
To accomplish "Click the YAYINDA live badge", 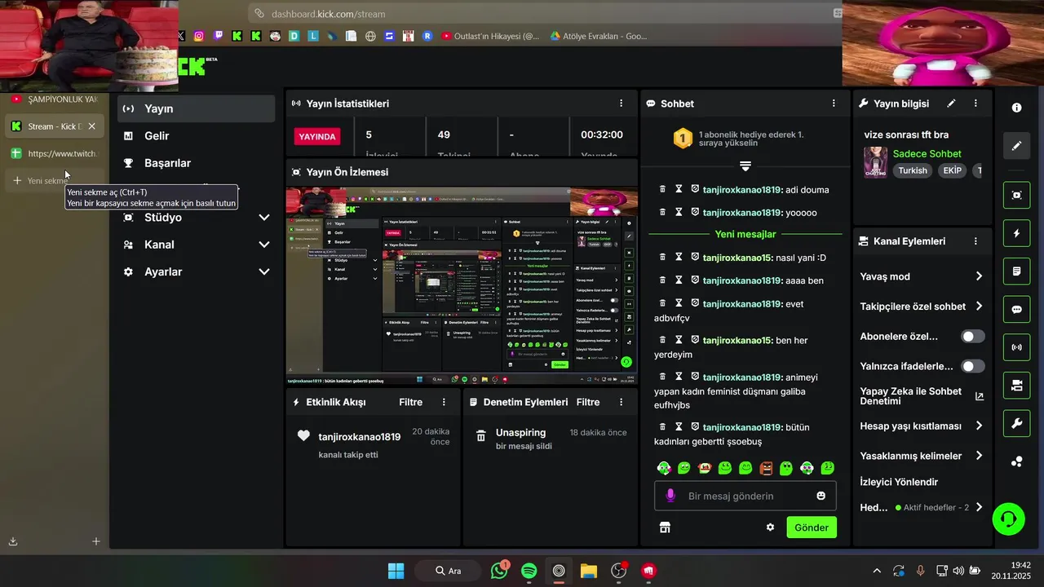I will coord(317,136).
